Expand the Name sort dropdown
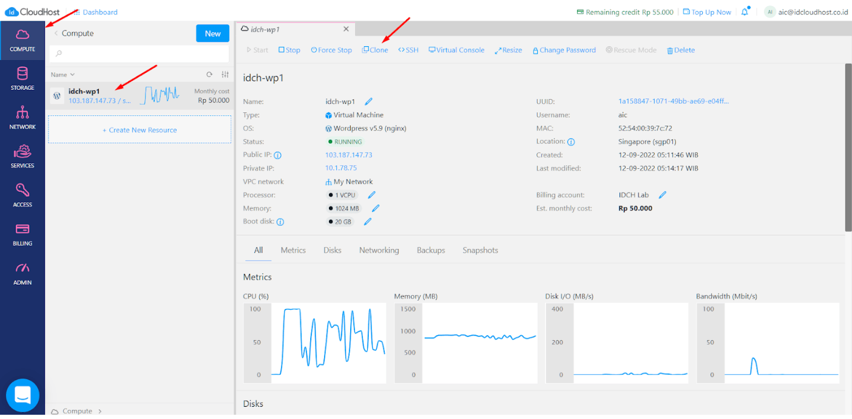 63,75
